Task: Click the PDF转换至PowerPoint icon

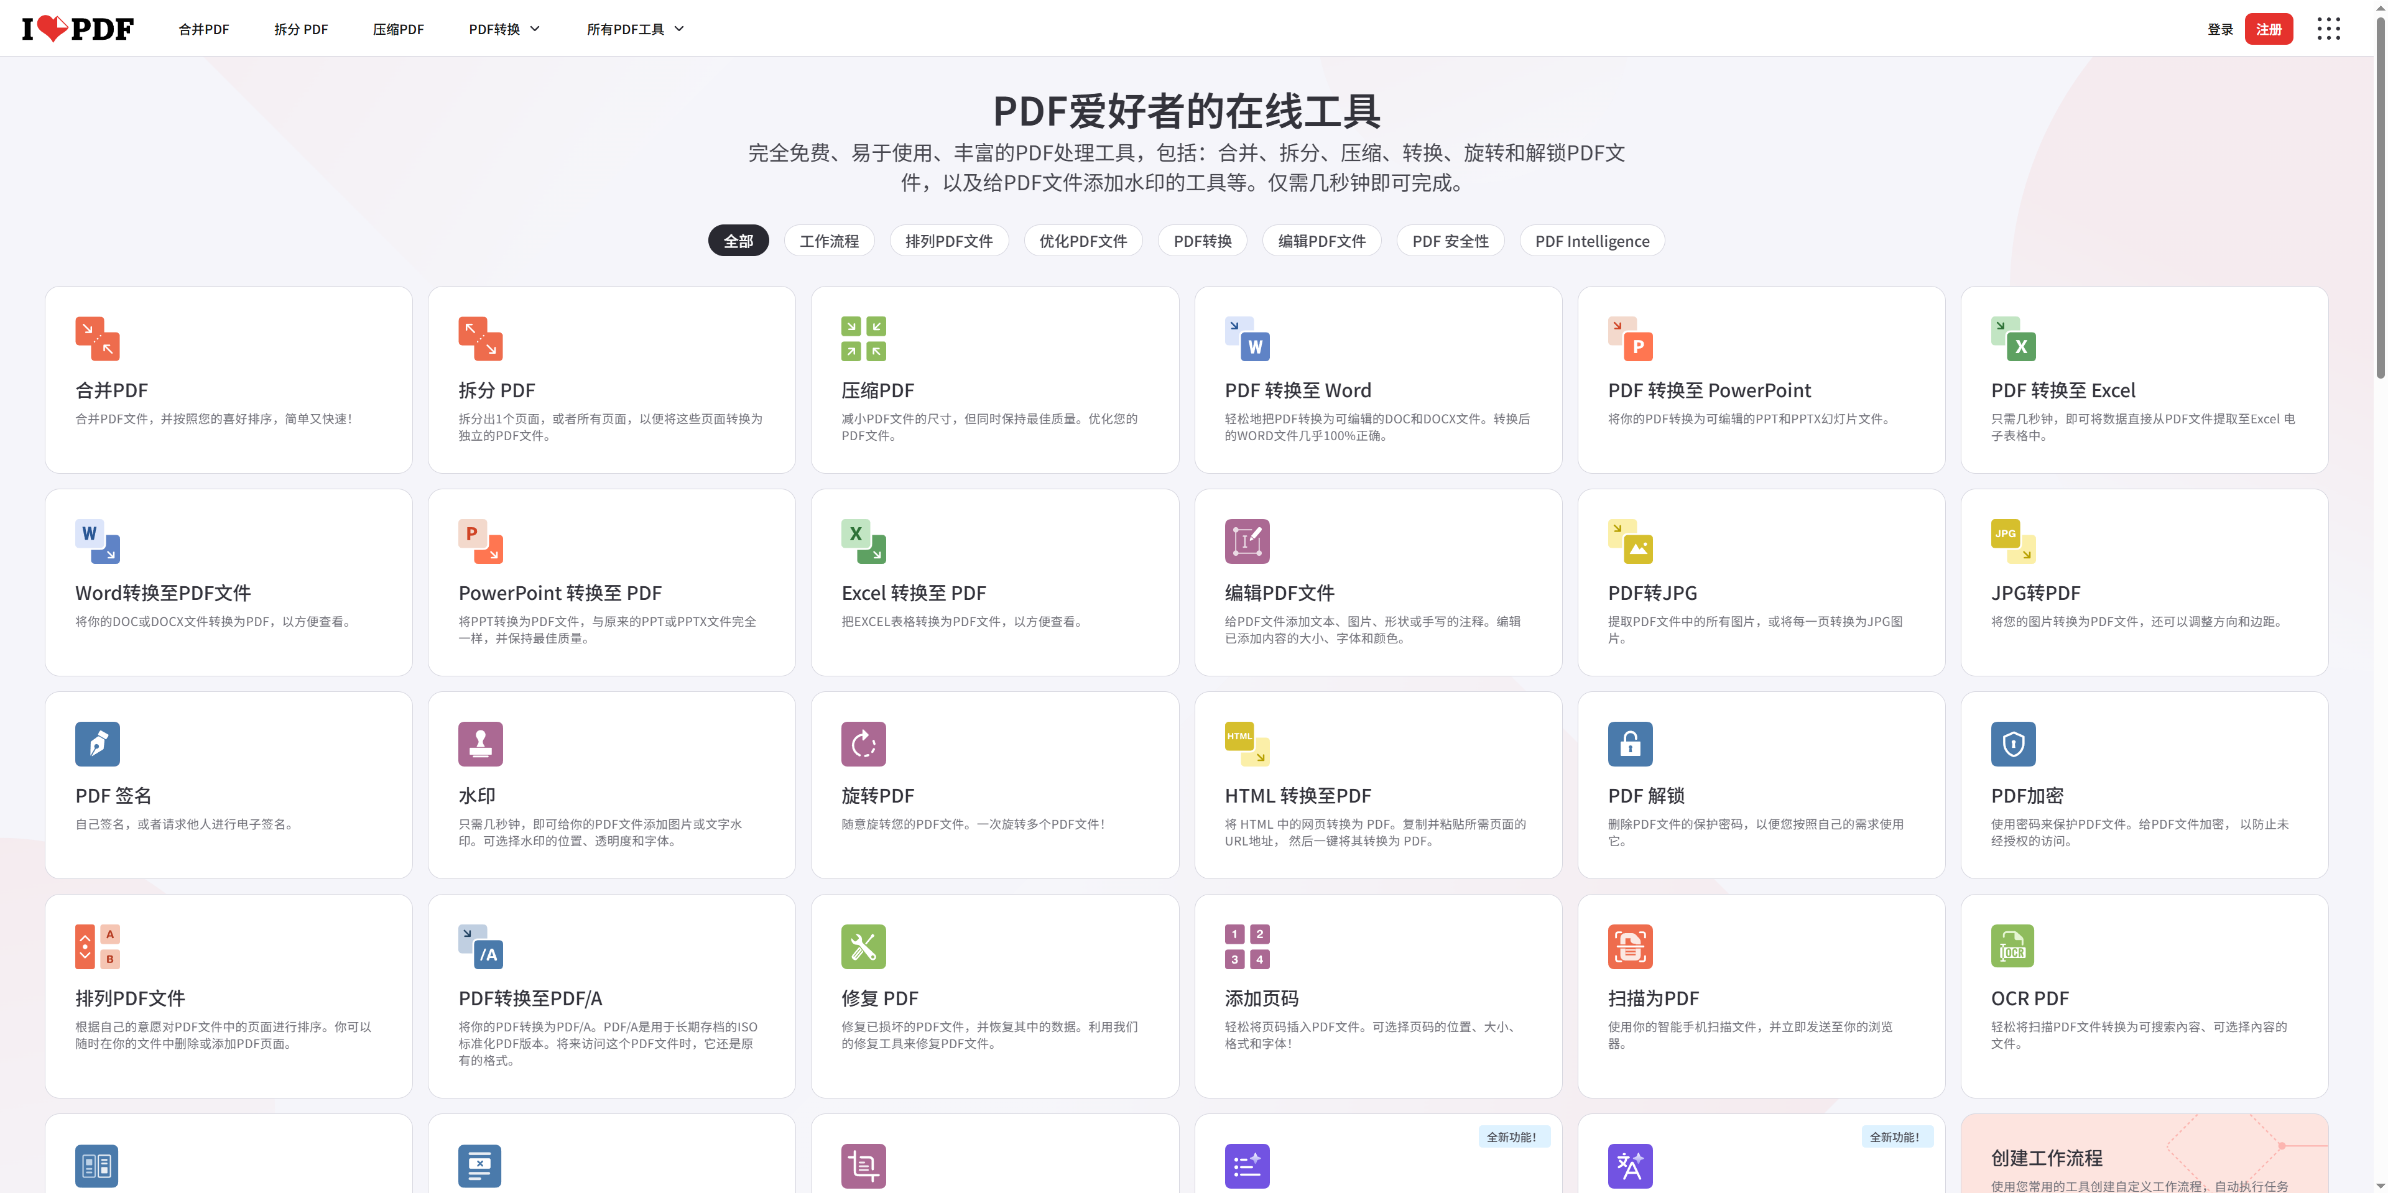Action: click(x=1631, y=338)
